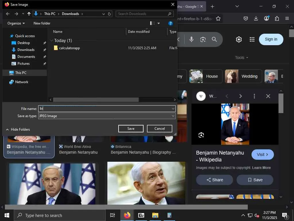Click Google search magnifier icon

pos(214,39)
